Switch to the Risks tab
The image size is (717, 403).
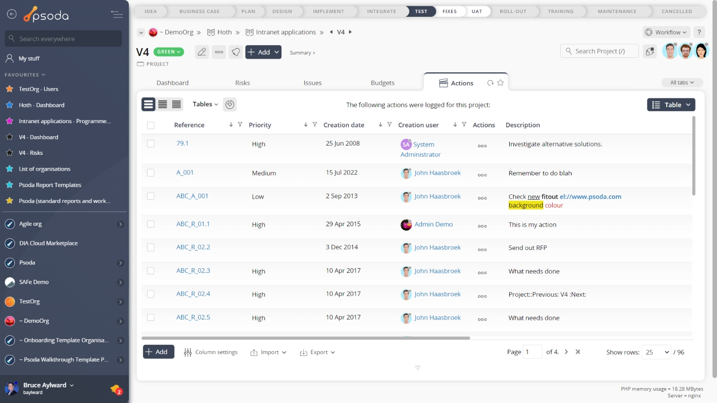tap(242, 83)
